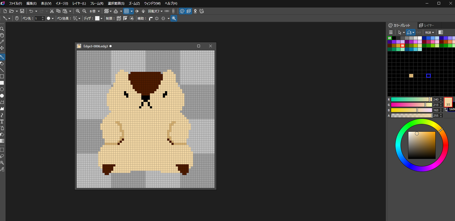Viewport: 455px width, 221px height.
Task: Toggle the grid display button
Action: pos(127,11)
